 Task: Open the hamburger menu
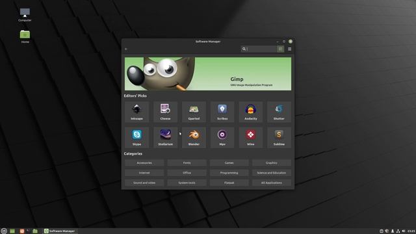289,49
